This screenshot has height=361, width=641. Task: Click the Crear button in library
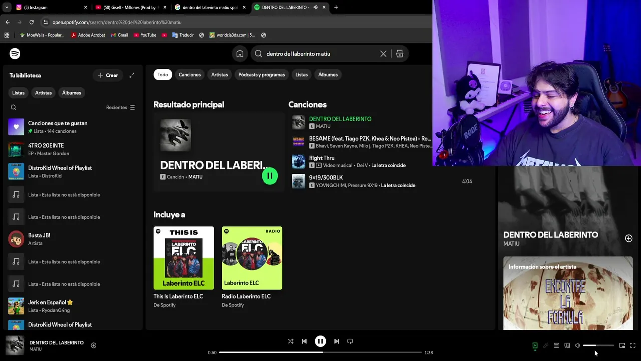(x=108, y=75)
